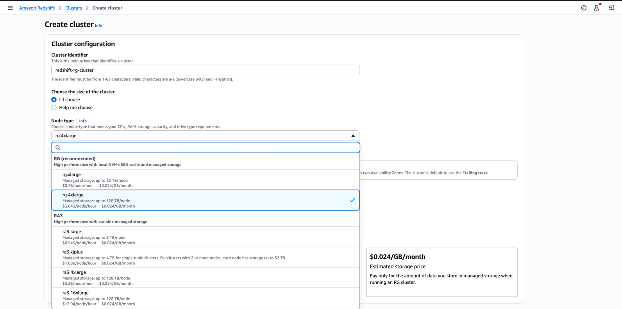Click "$13.04/node/hour" price under ra3.16xlarge
This screenshot has height=309, width=622.
[79, 304]
